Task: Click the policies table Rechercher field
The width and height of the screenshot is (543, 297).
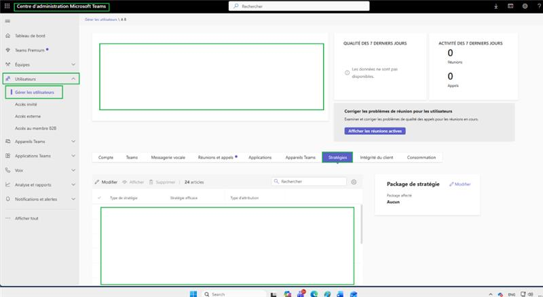Action: (x=309, y=181)
